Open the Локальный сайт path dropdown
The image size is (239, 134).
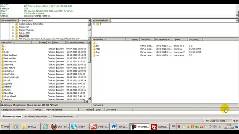coord(89,20)
